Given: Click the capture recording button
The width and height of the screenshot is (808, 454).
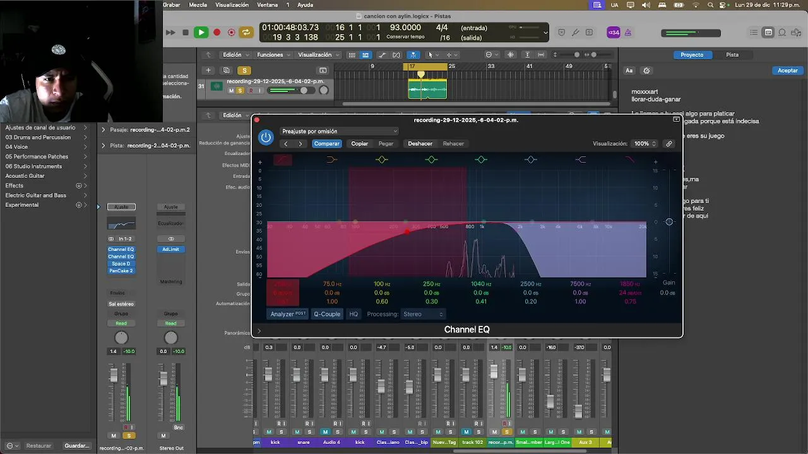Looking at the screenshot, I should coord(232,32).
